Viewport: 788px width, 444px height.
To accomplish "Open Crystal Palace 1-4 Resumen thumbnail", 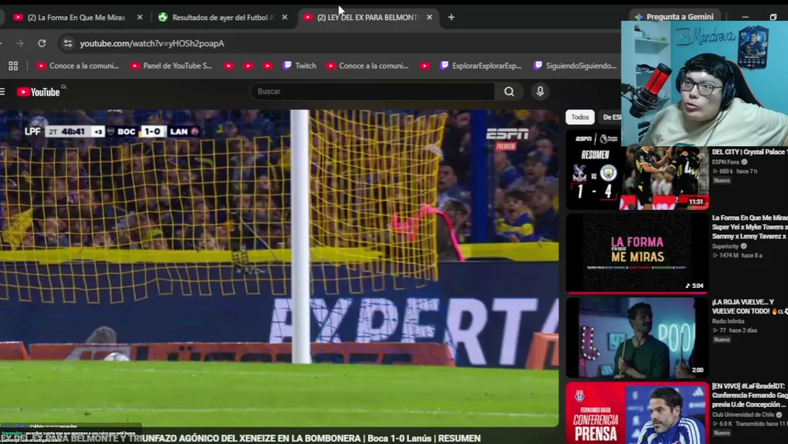I will [637, 170].
